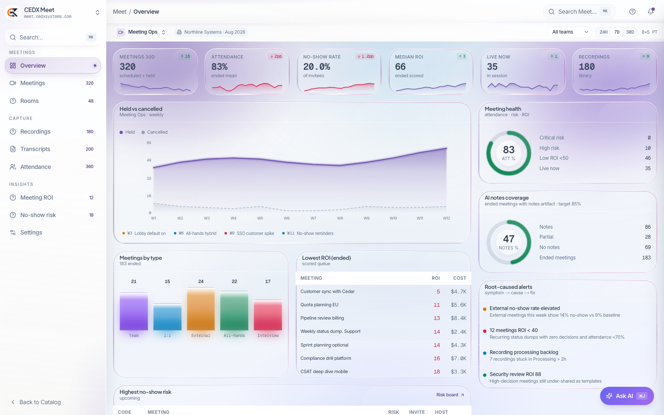
Task: Click the Meetings 30D metric card
Action: 156,72
